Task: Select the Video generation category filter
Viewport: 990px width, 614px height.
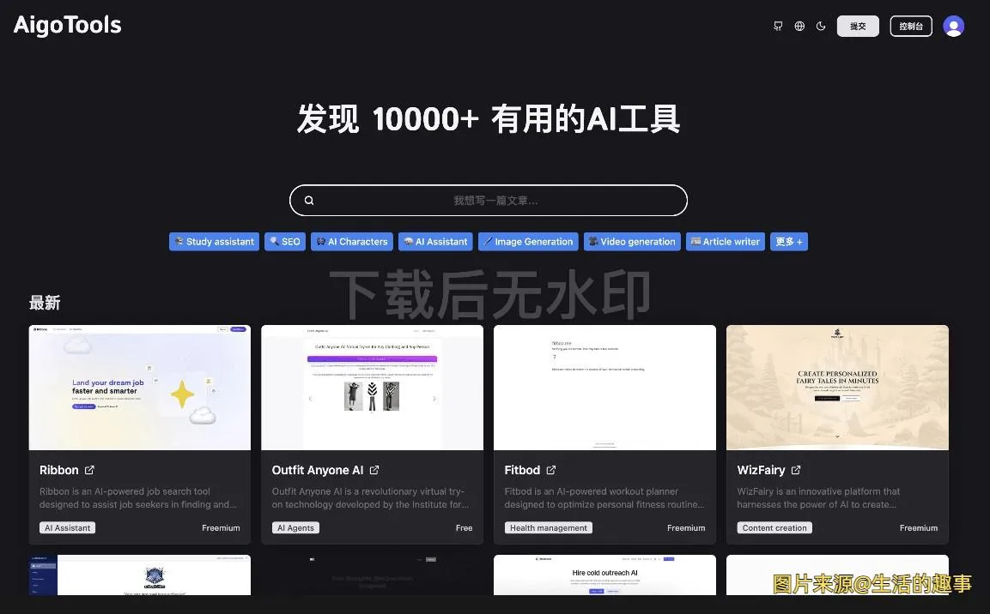Action: coord(632,241)
